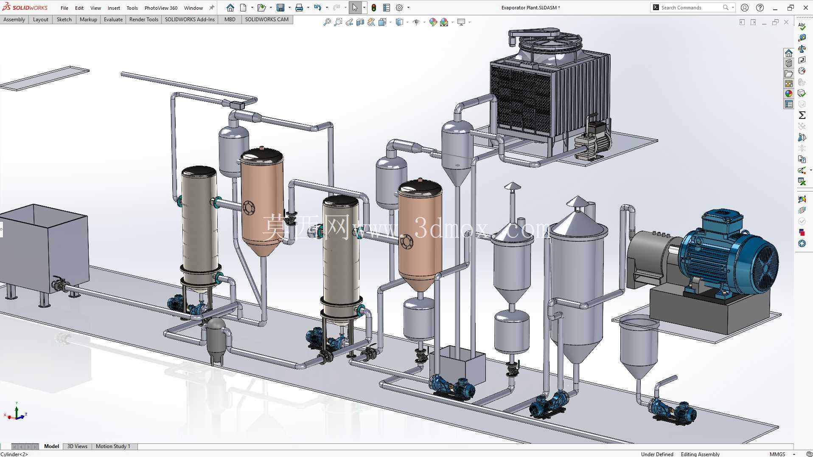Click the Previous View icon
Image resolution: width=813 pixels, height=457 pixels.
(x=349, y=22)
